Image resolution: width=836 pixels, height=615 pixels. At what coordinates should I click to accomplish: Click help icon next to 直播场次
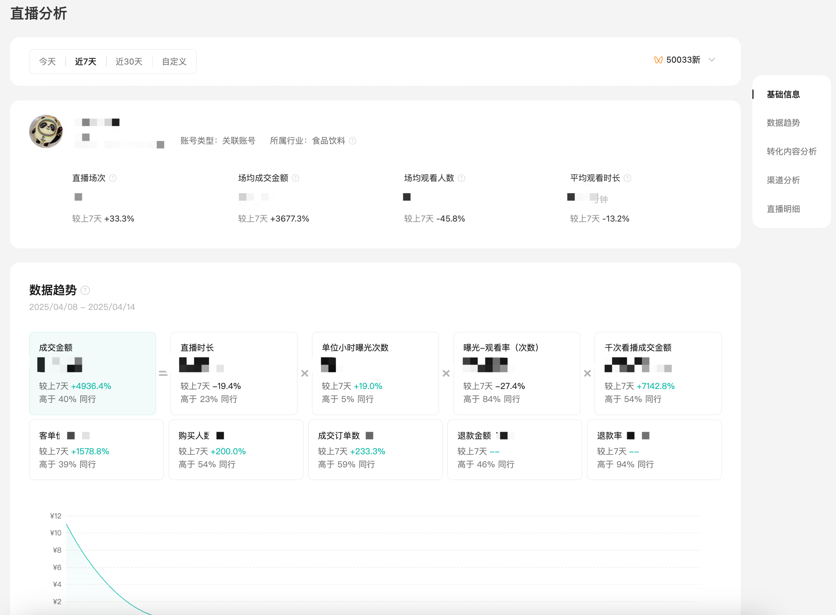click(x=113, y=178)
